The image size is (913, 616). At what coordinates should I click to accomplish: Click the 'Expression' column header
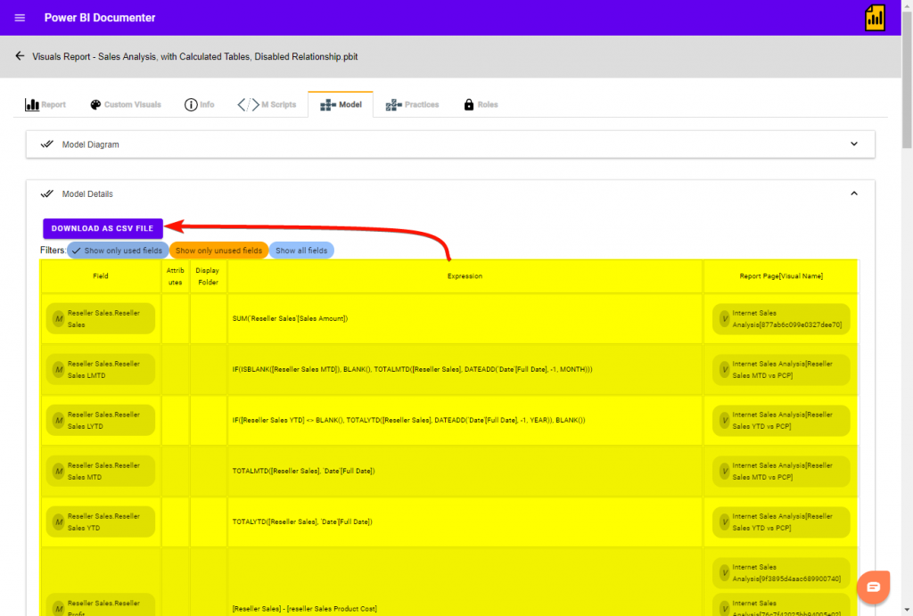pyautogui.click(x=465, y=276)
